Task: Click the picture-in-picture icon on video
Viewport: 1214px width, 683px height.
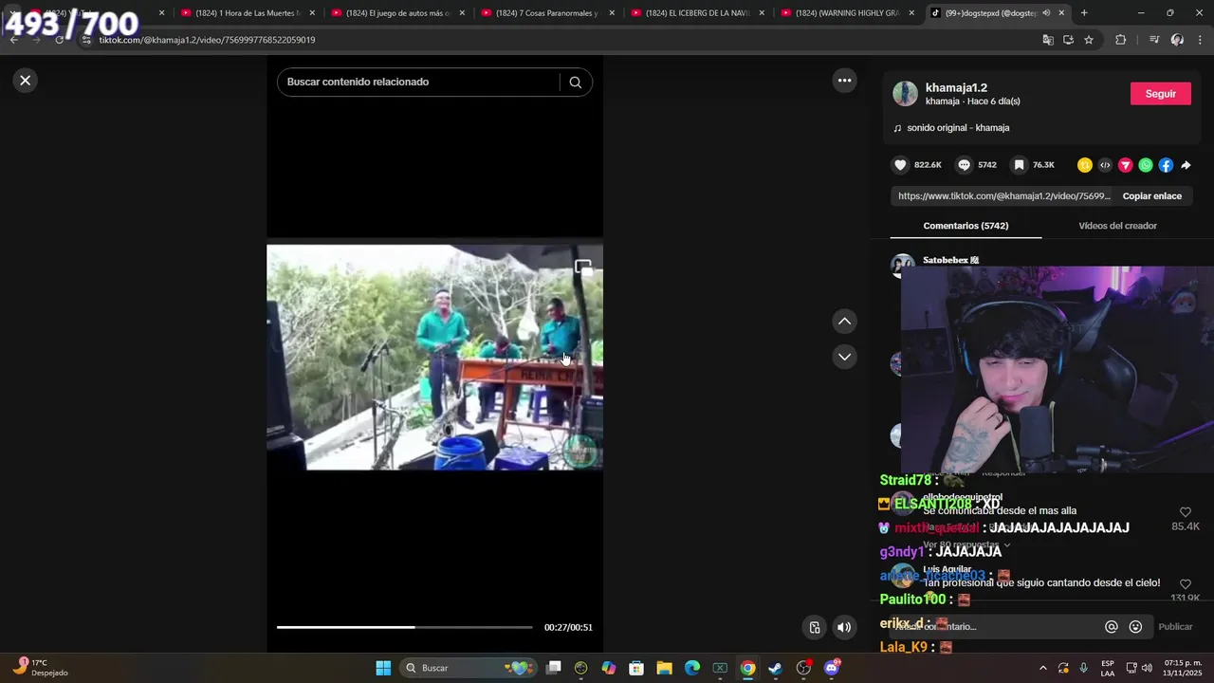Action: 583,268
